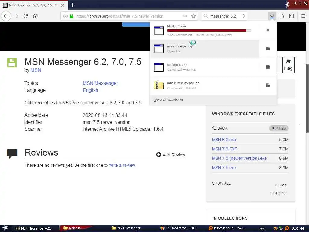
Task: Click the 8 Original count
Action: pyautogui.click(x=278, y=193)
